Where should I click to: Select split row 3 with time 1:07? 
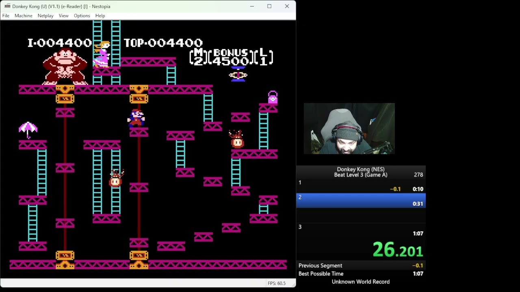(361, 230)
